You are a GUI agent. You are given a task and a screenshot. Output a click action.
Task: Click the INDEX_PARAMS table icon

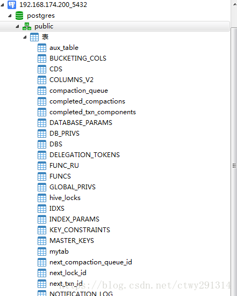(42, 219)
